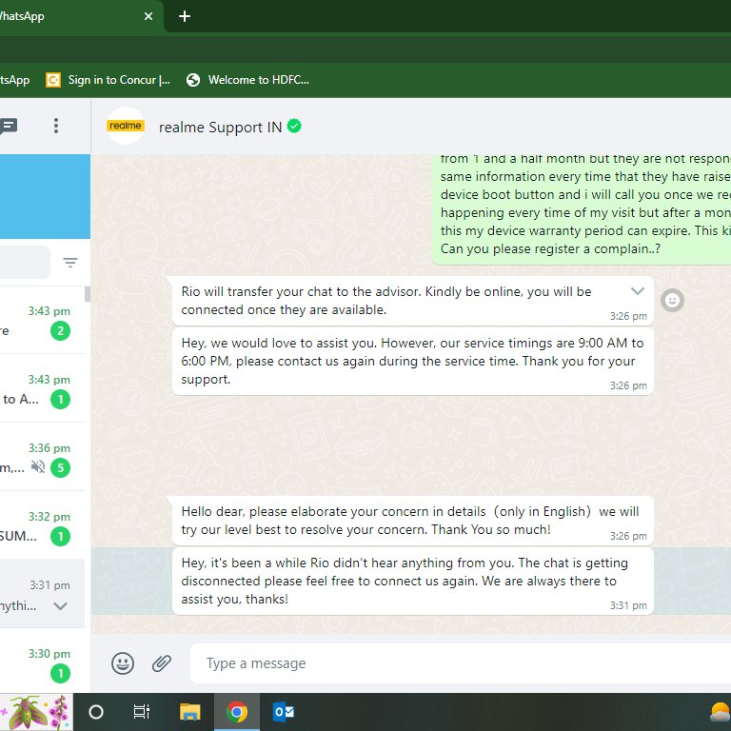731x731 pixels.
Task: Open emoji picker beside message box
Action: pos(123,663)
